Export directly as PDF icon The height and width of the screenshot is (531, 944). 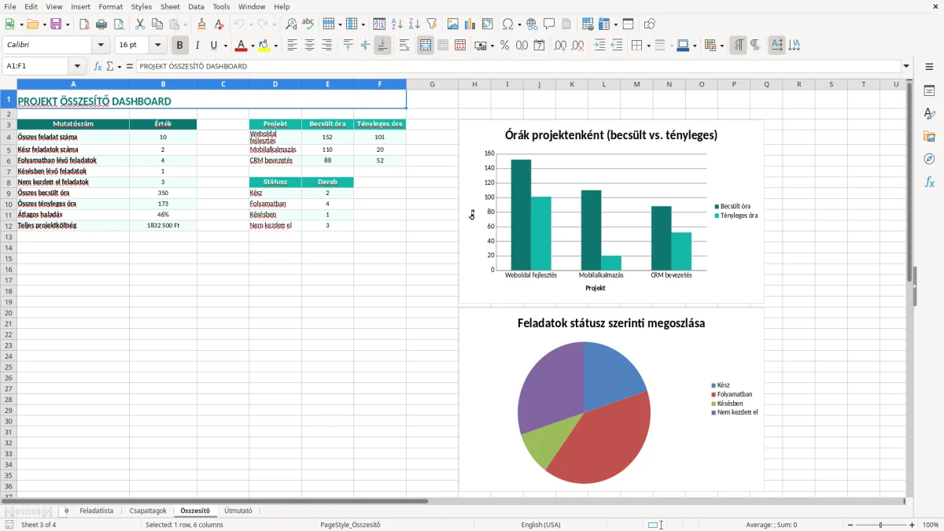pyautogui.click(x=84, y=24)
